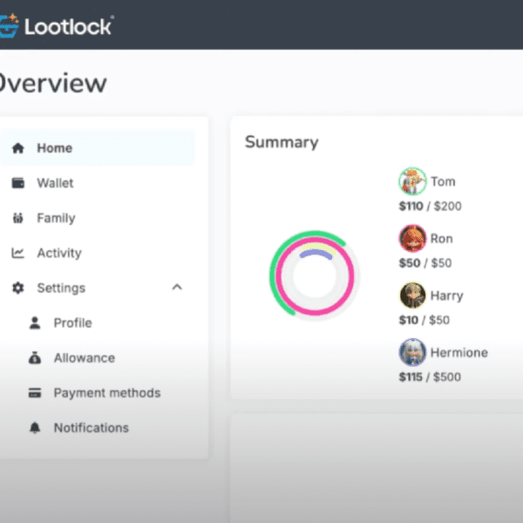Image resolution: width=523 pixels, height=523 pixels.
Task: Click the Family people icon
Action: coord(17,218)
